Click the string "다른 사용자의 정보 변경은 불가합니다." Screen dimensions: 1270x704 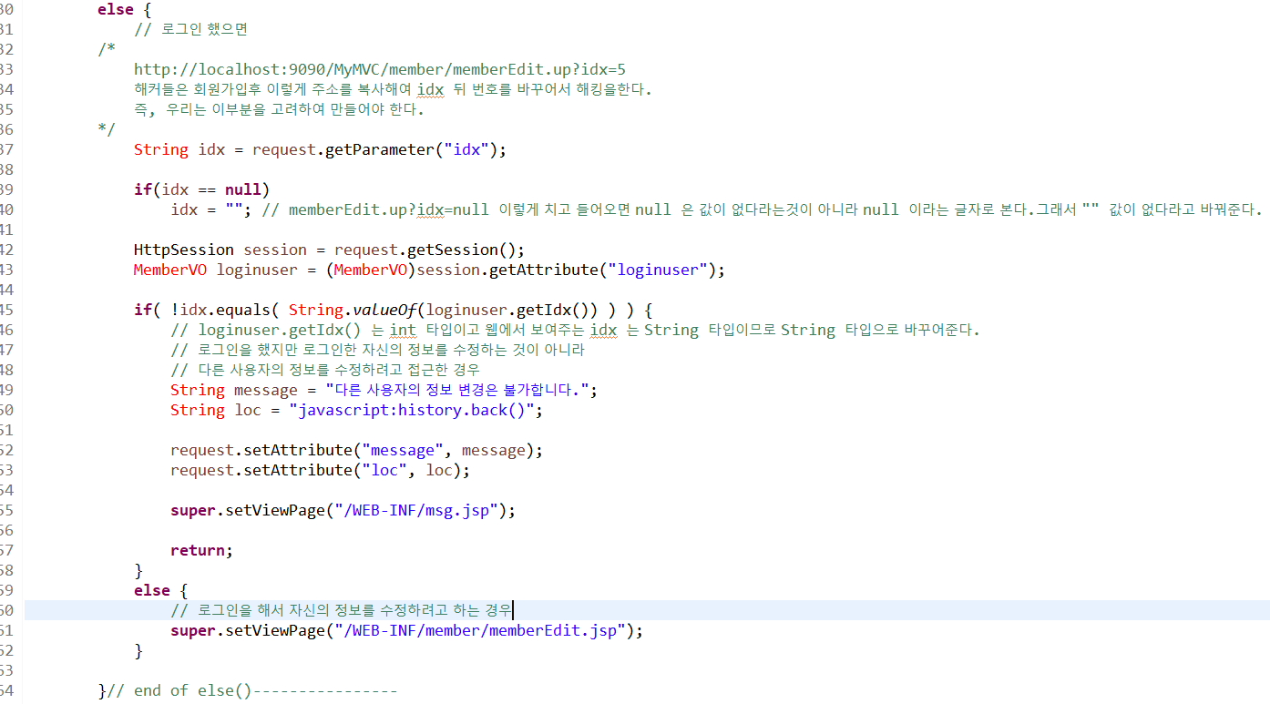pyautogui.click(x=457, y=390)
